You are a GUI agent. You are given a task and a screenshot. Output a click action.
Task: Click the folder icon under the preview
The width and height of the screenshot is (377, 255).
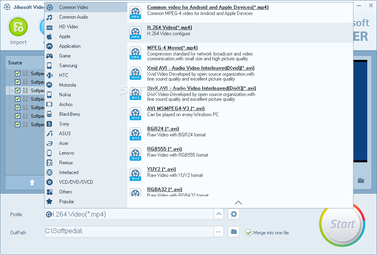coord(361,181)
